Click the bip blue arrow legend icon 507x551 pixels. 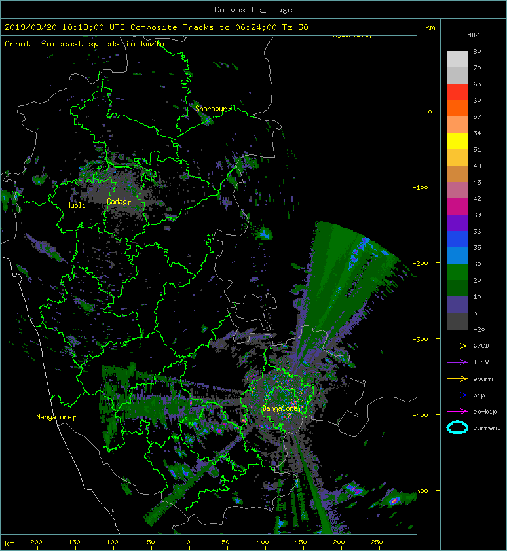pyautogui.click(x=457, y=395)
